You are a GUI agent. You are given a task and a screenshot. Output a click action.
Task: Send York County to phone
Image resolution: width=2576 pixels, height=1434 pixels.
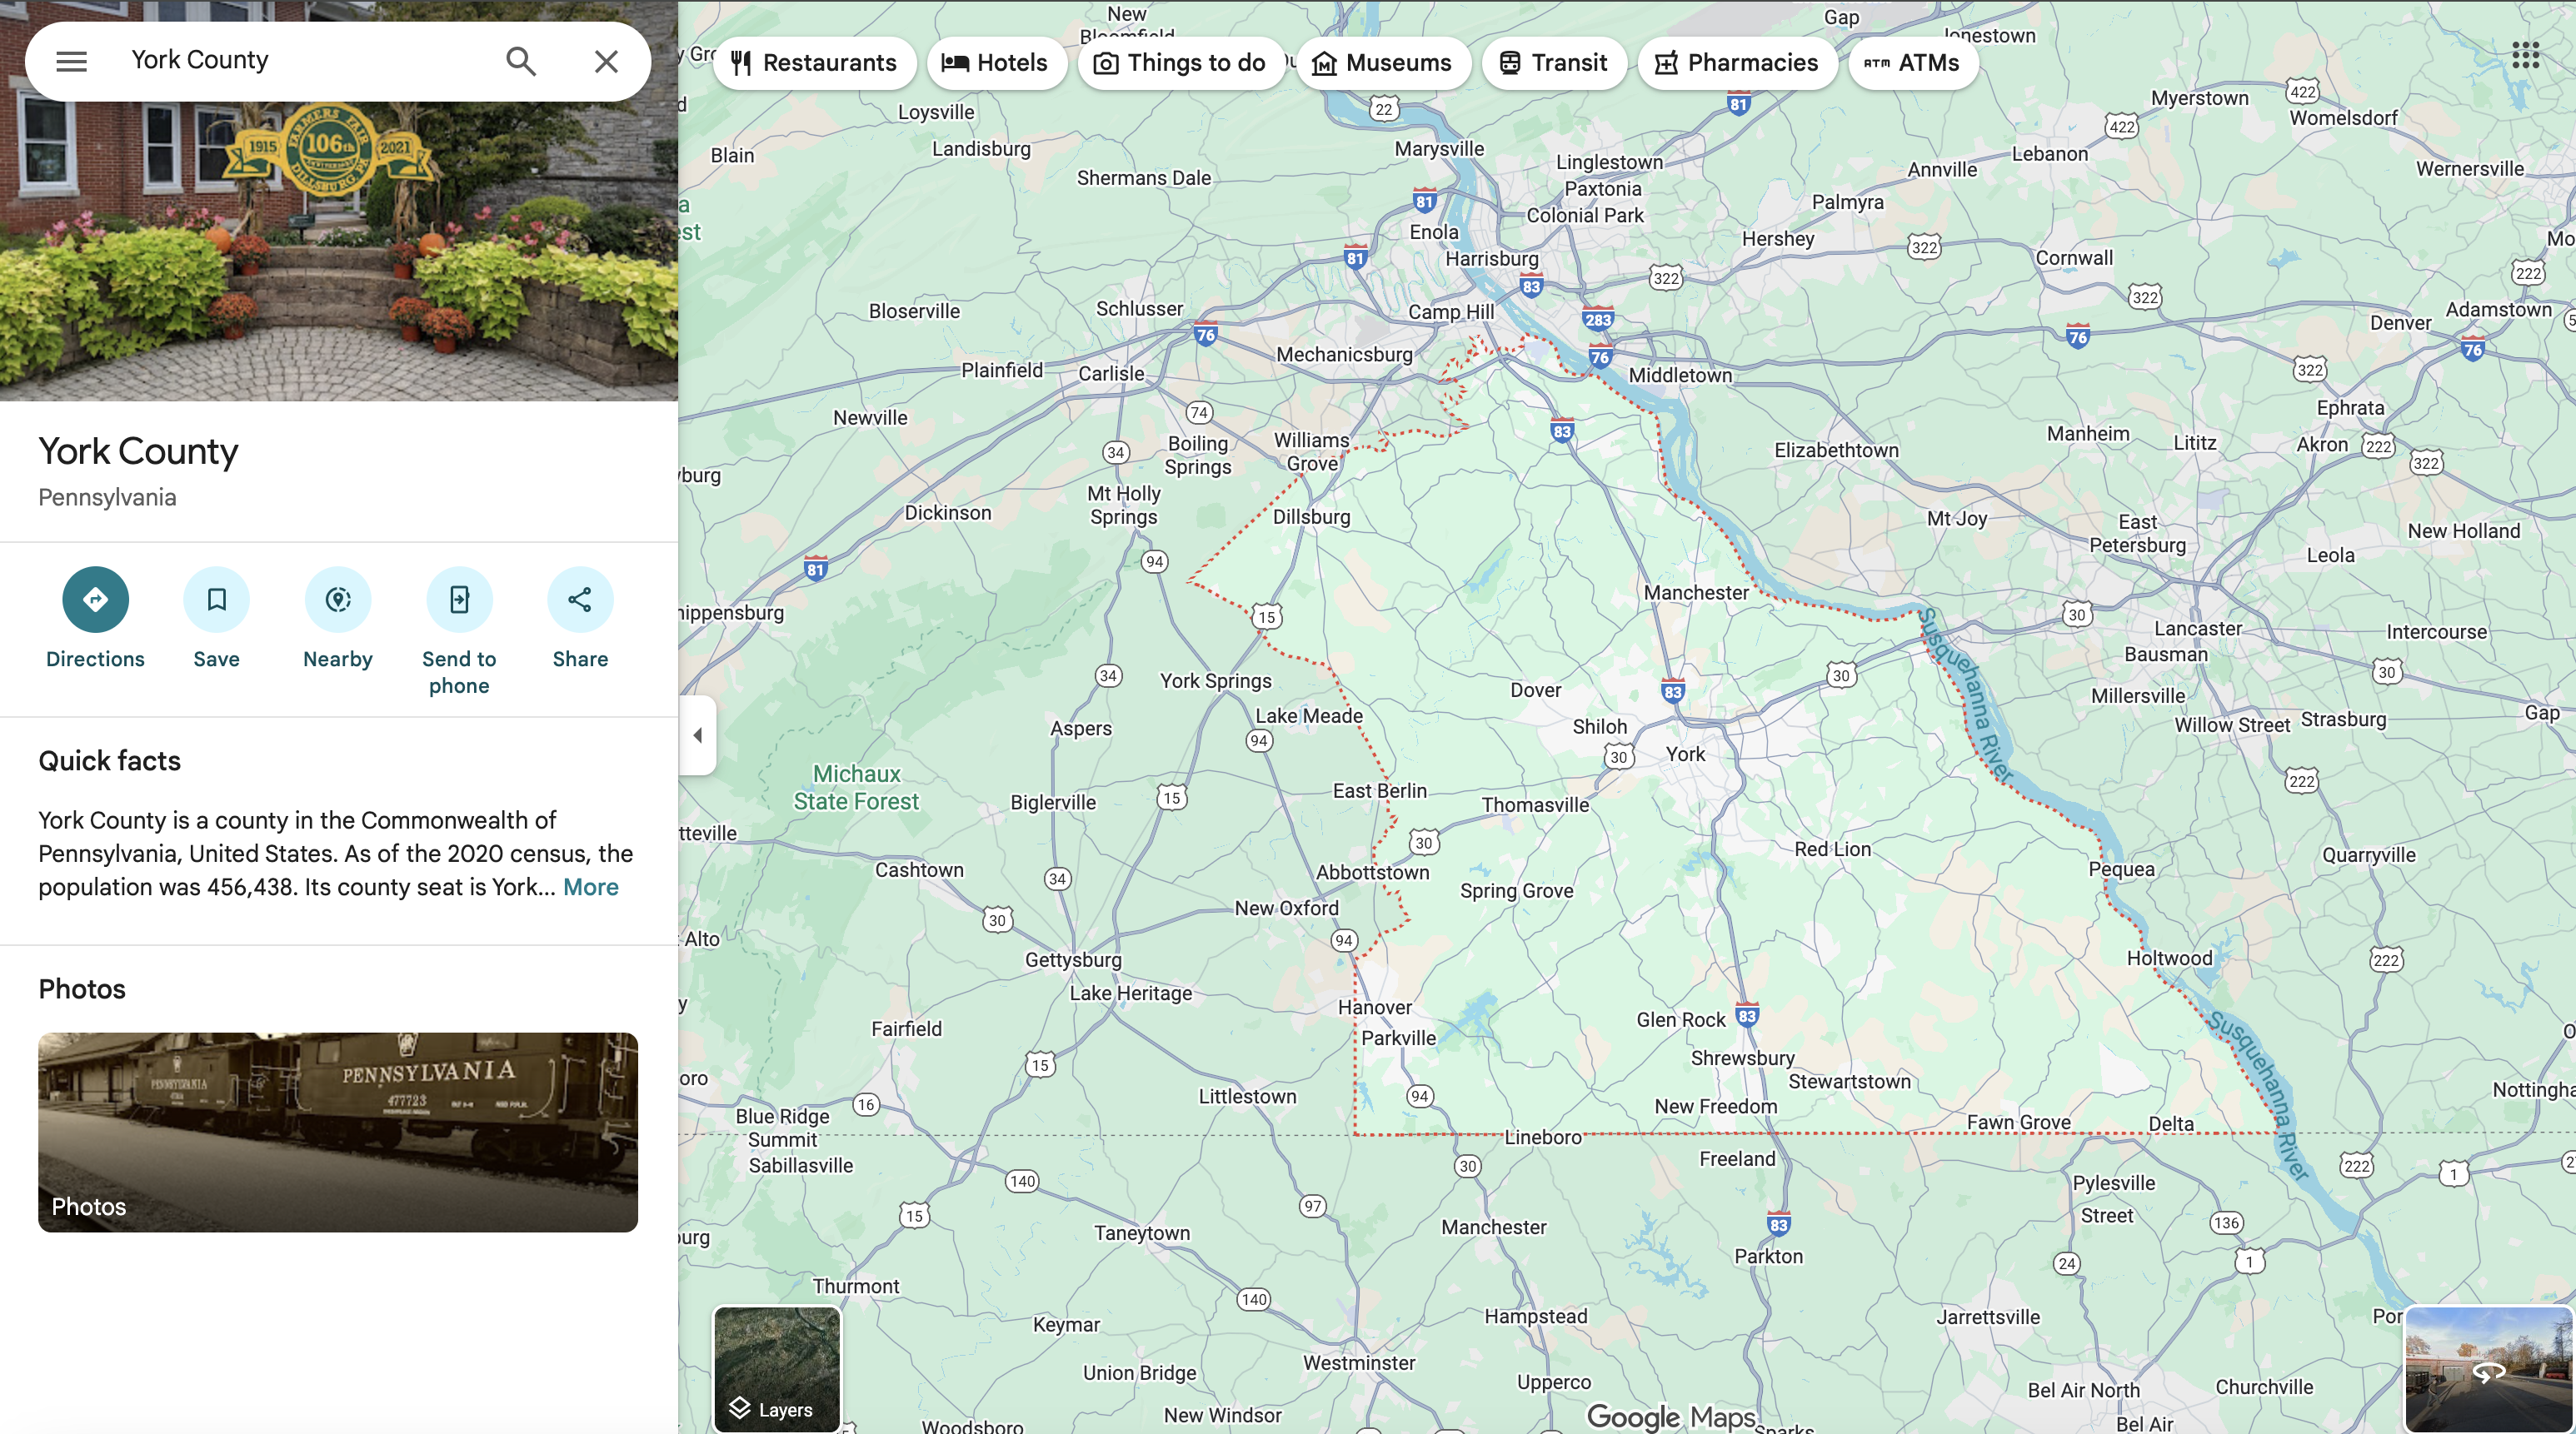click(x=459, y=600)
